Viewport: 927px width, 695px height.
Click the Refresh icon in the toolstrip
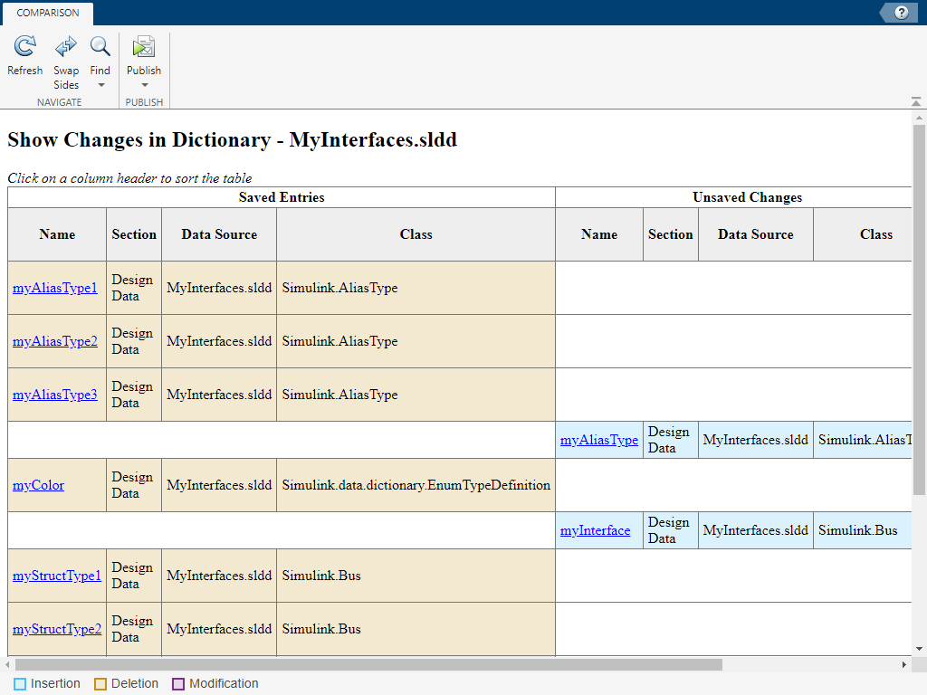25,47
